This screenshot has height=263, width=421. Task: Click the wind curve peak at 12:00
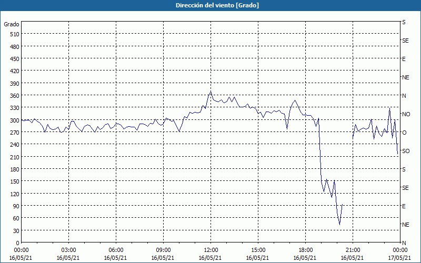coord(211,92)
